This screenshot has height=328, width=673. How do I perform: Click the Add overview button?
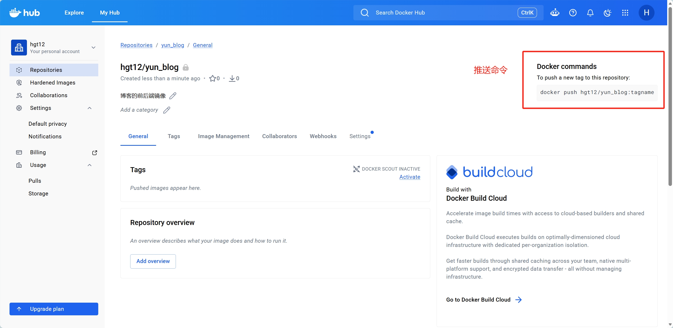tap(153, 261)
